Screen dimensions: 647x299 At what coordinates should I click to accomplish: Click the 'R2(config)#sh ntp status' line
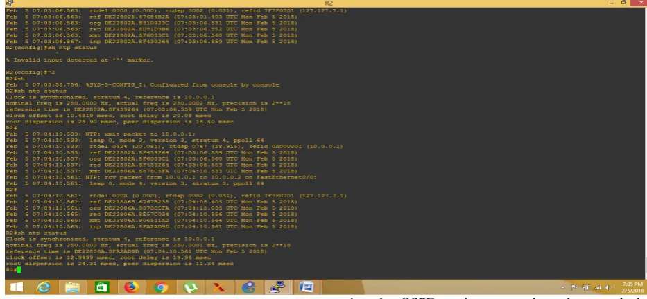51,48
